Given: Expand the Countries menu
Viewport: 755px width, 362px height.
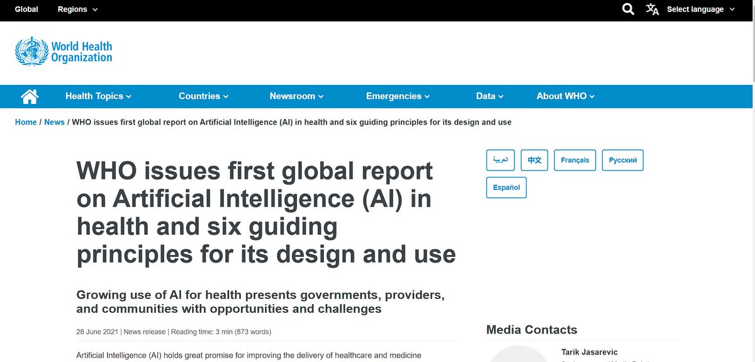Looking at the screenshot, I should tap(203, 96).
